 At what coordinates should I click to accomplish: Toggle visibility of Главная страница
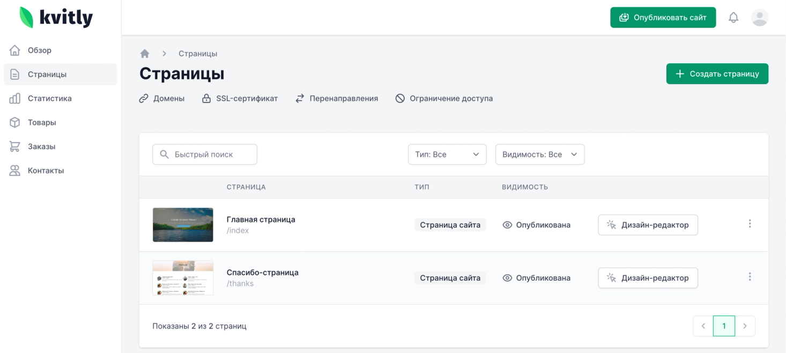tap(507, 225)
